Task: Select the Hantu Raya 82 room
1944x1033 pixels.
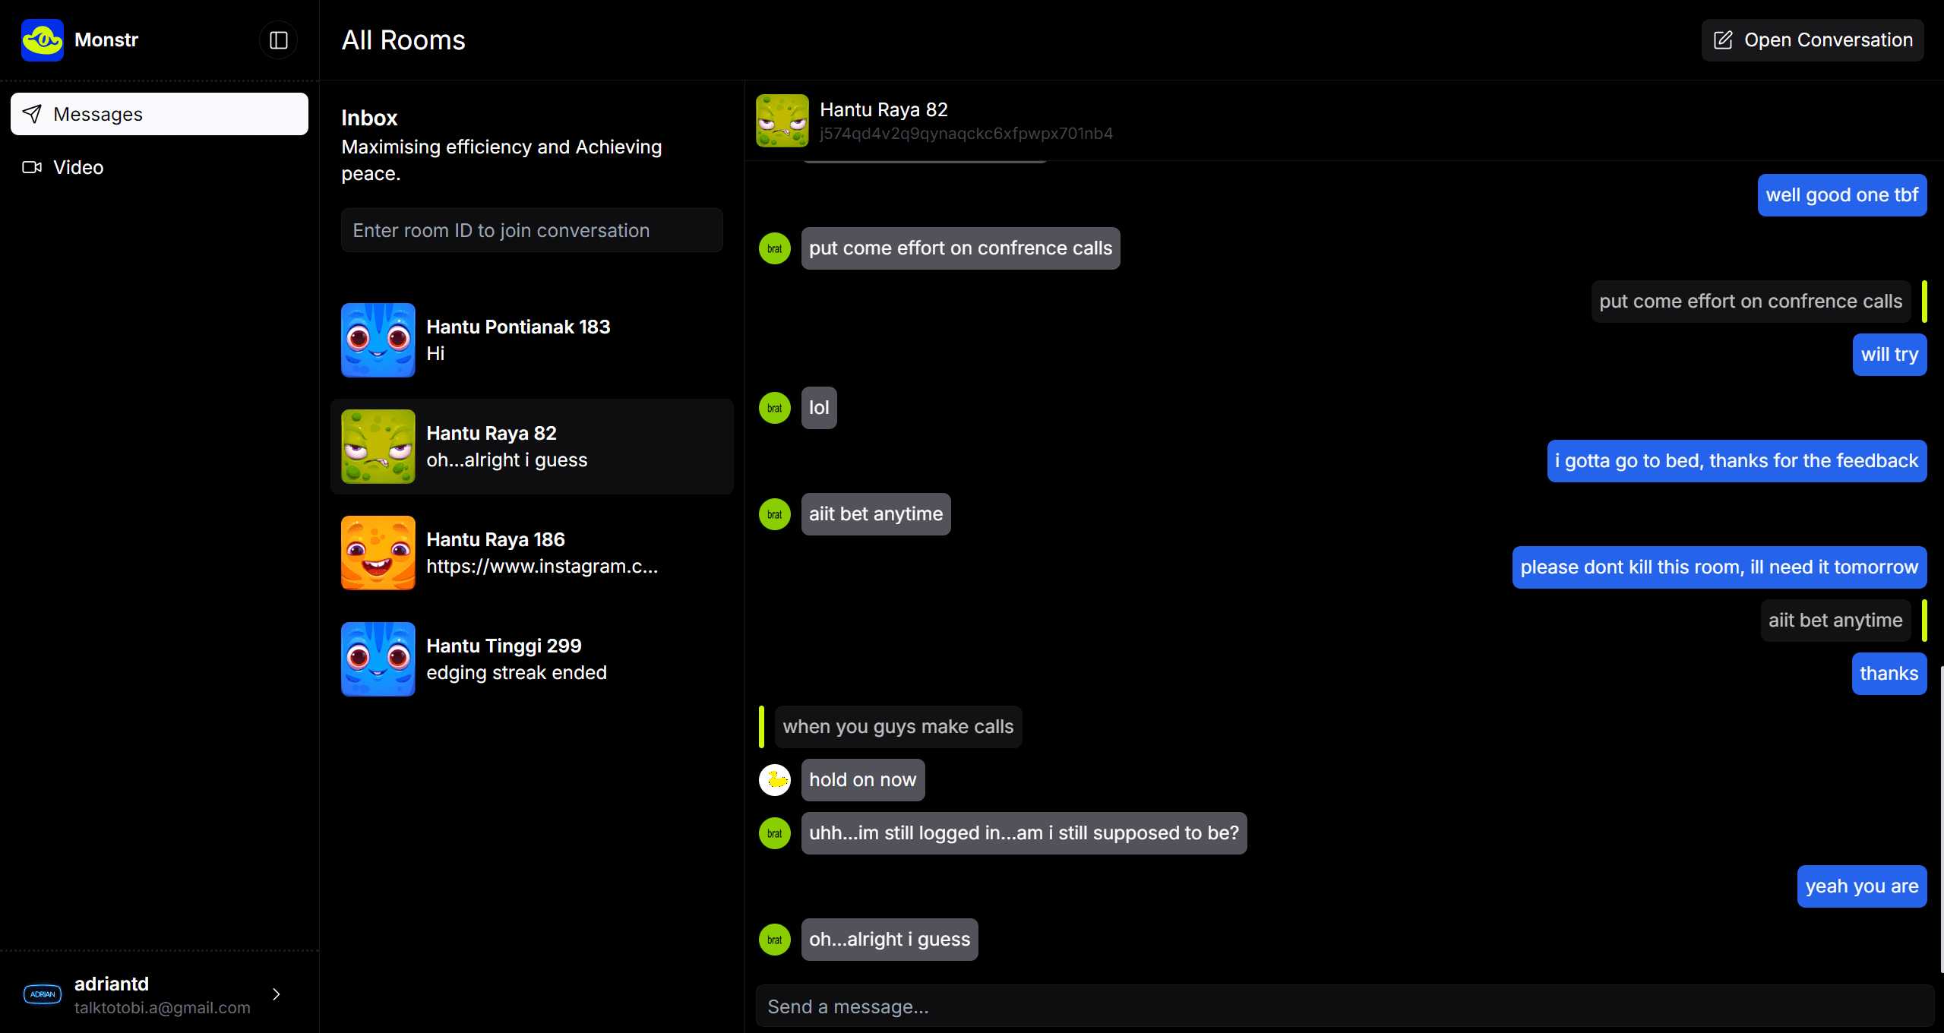Action: coord(532,447)
